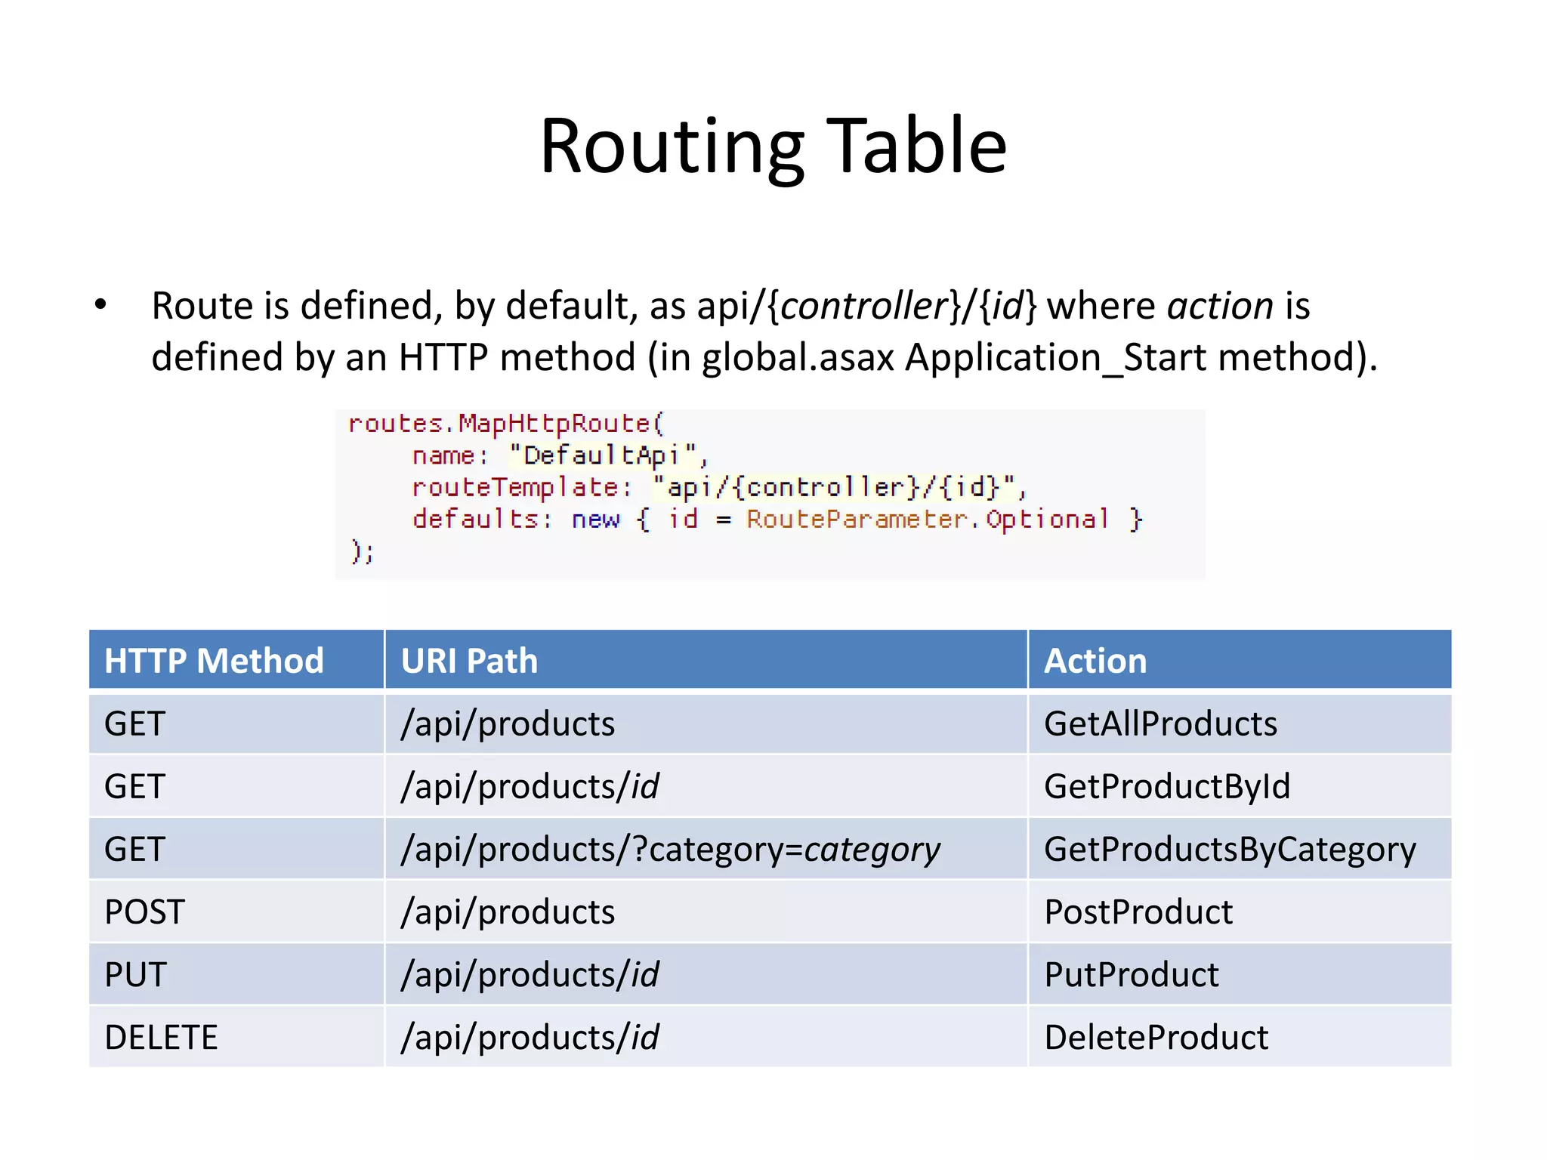This screenshot has height=1160, width=1547.
Task: Click the HTTP Method column header
Action: pyautogui.click(x=214, y=661)
